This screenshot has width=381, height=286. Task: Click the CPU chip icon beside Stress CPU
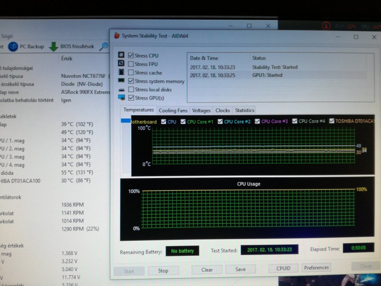(121, 55)
